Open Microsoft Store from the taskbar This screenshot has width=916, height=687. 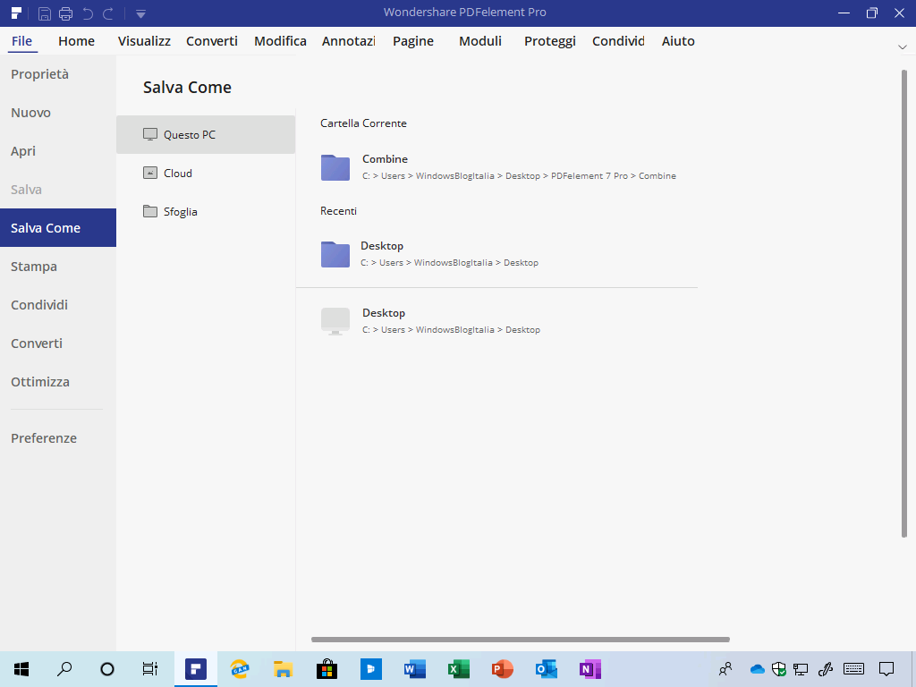click(327, 669)
